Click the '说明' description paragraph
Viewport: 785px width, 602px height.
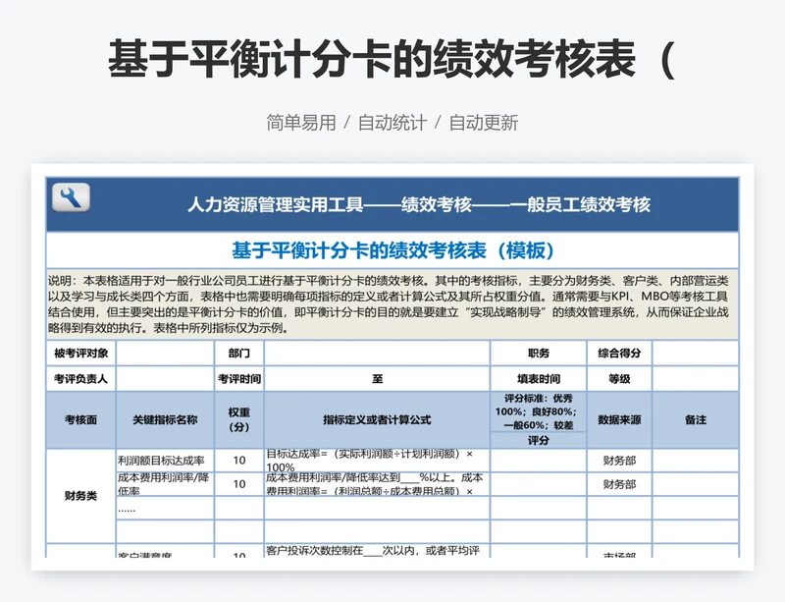click(392, 304)
